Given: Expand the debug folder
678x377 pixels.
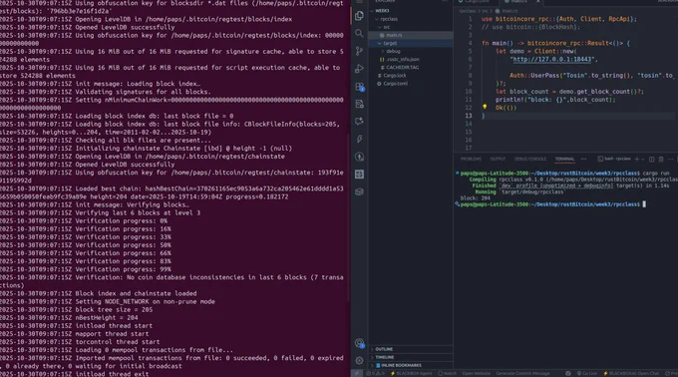Looking at the screenshot, I should [x=411, y=52].
